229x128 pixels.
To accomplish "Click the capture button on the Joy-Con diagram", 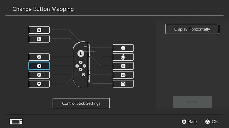I will (84, 75).
